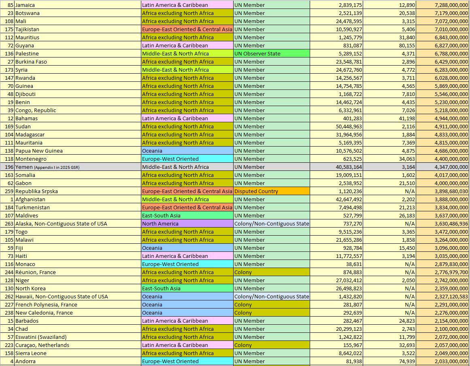Select Andorra's per-capita value 74,939
The height and width of the screenshot is (366, 470).
(x=389, y=361)
